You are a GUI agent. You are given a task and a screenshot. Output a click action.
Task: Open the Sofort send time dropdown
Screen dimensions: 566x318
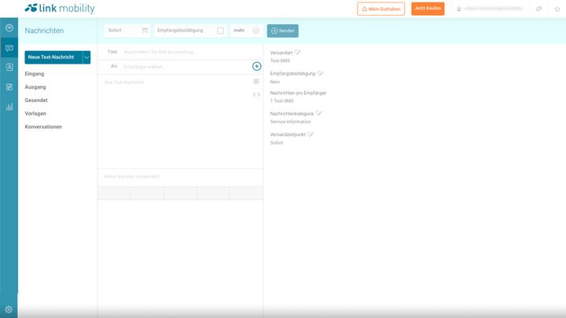coord(127,31)
